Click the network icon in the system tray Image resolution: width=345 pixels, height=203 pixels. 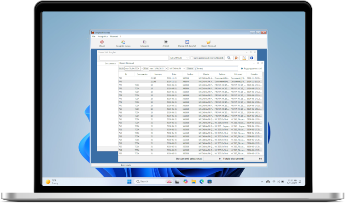pyautogui.click(x=274, y=182)
